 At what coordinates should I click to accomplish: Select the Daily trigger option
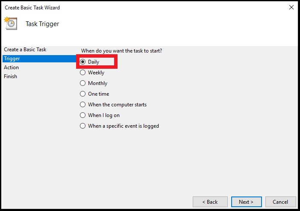click(83, 62)
